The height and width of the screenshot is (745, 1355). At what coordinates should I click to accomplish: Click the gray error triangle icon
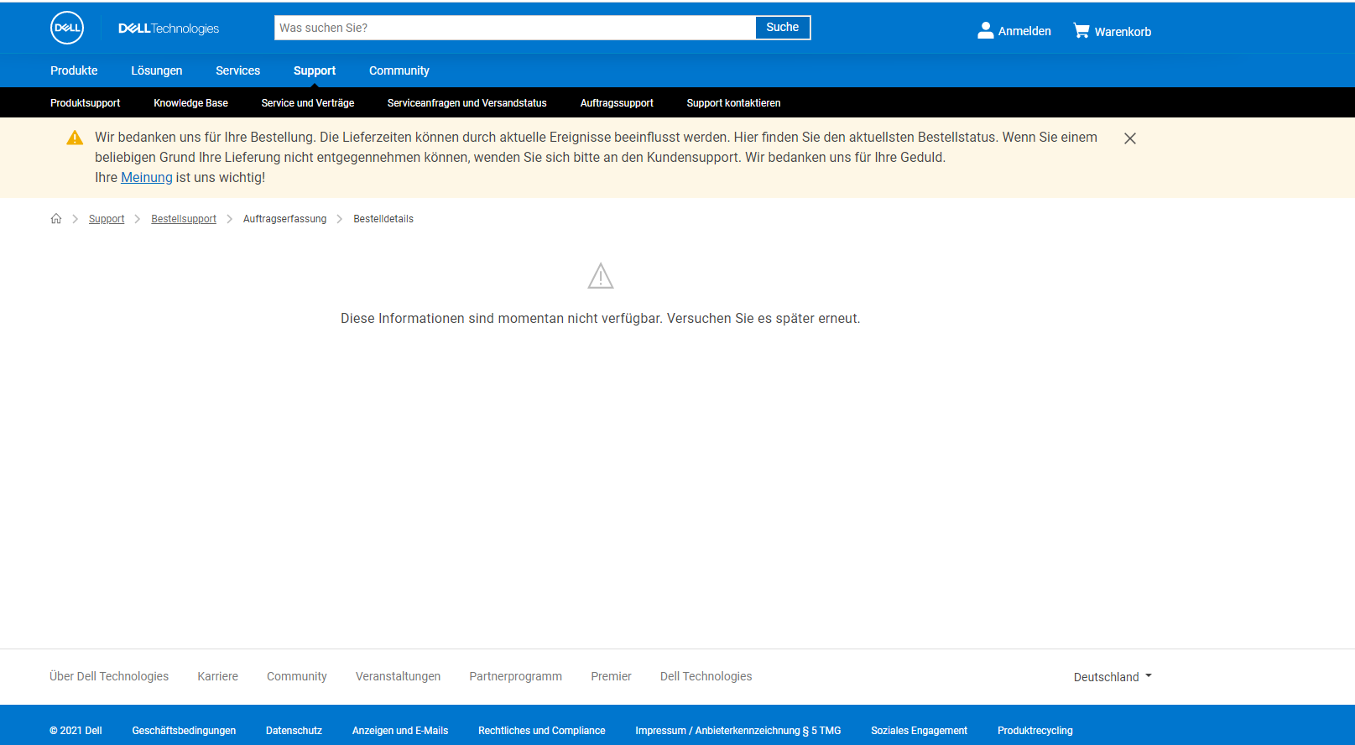[601, 276]
